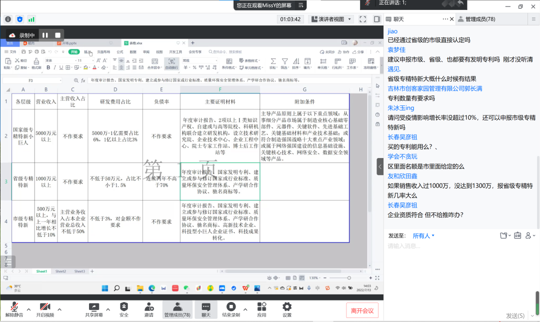
Task: Click sender name 吉林市创客家园管理有限公司郭长满
Action: tap(435, 88)
